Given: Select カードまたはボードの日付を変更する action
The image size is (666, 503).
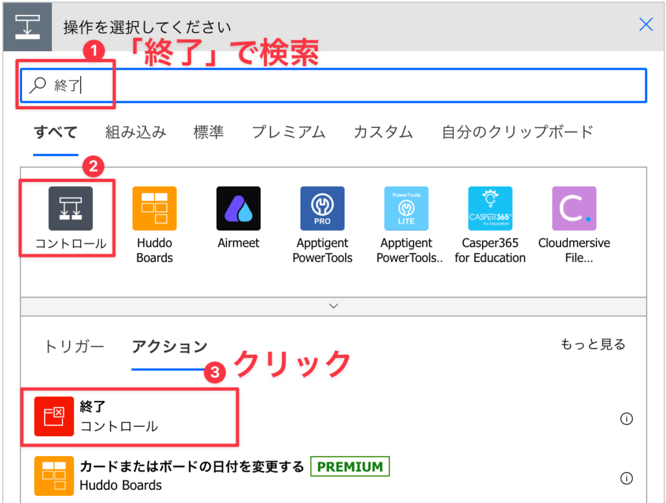Looking at the screenshot, I should pyautogui.click(x=192, y=467).
